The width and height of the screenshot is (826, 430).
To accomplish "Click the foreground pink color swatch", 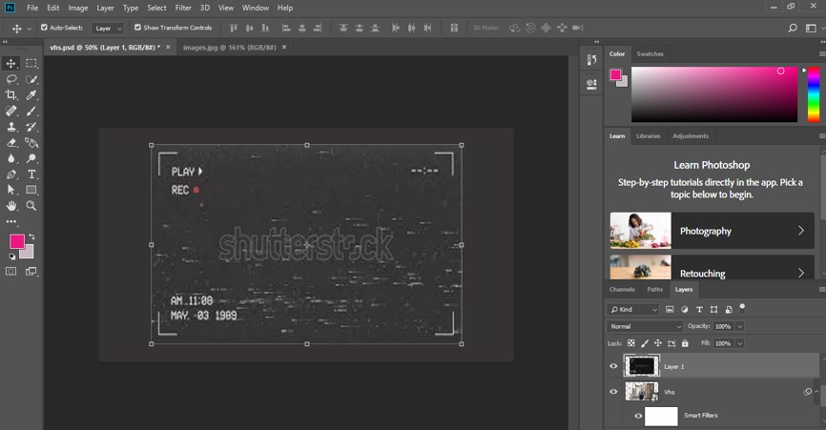I will coord(16,241).
